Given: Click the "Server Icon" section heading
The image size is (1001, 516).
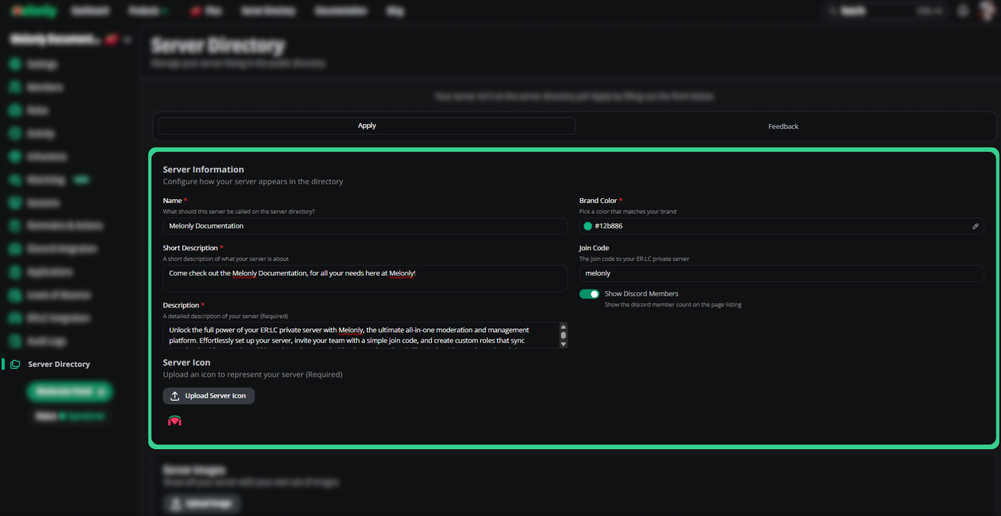Looking at the screenshot, I should [x=186, y=363].
